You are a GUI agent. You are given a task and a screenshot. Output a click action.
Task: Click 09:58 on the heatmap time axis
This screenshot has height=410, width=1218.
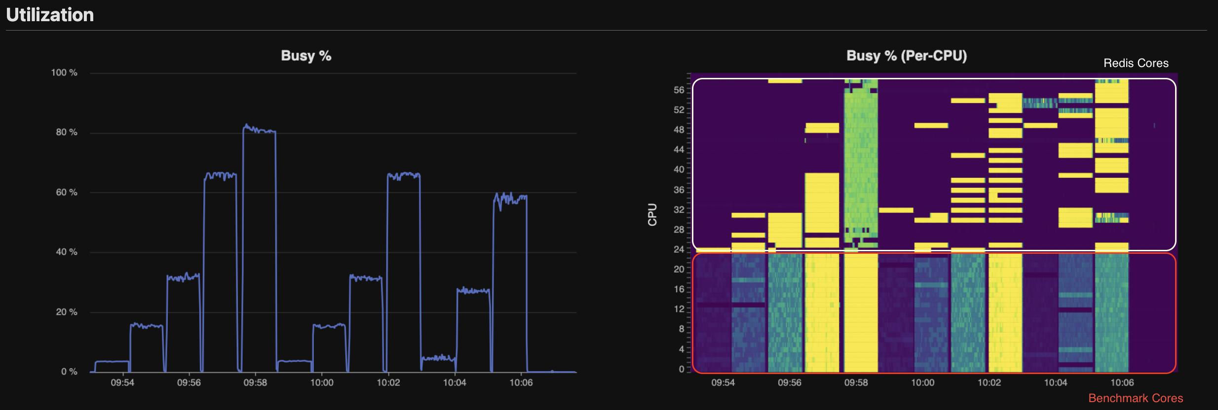856,383
